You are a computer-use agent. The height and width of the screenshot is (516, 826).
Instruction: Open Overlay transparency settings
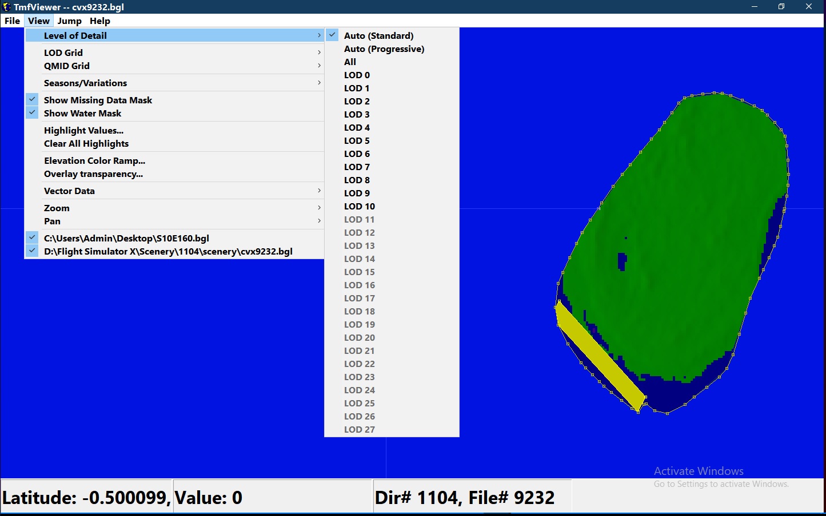click(174, 174)
